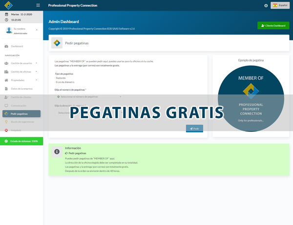293x225 pixels.
Task: Open Helpdesk menu item
Action: (16, 130)
